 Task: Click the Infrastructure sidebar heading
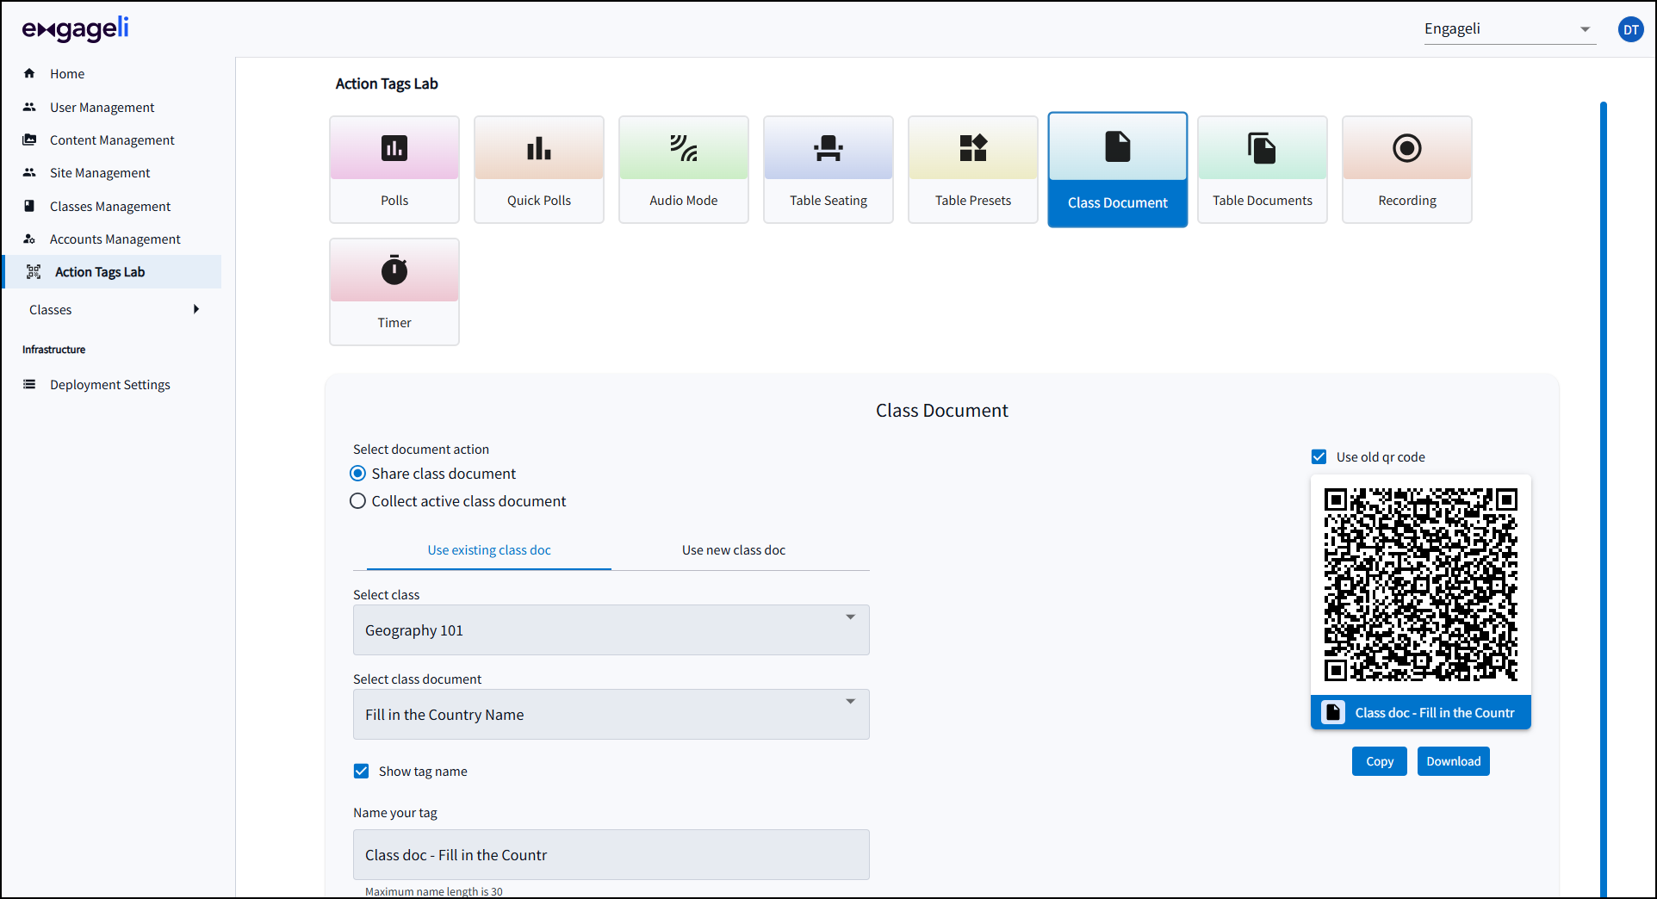(x=54, y=350)
